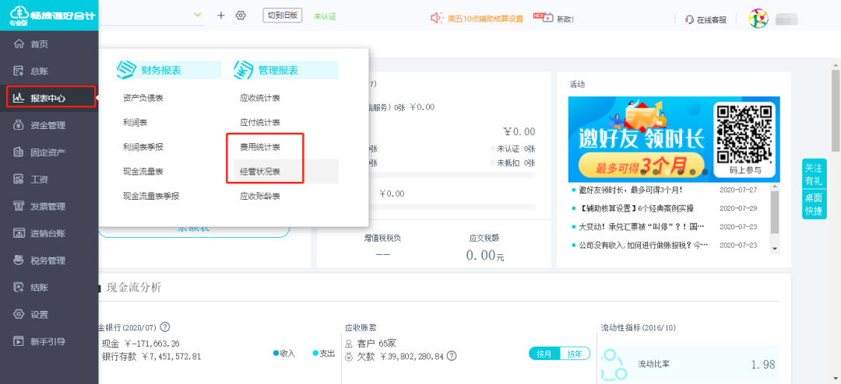Viewport: 841px width, 384px height.
Task: Open news item 公司没有收入,如何进行做账报税
Action: coord(644,246)
